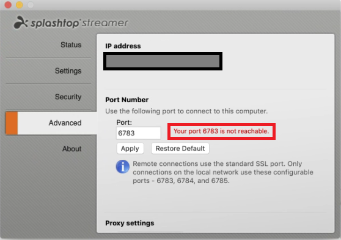Click the 'Proxy settings' heading
Image resolution: width=341 pixels, height=240 pixels.
(x=130, y=223)
